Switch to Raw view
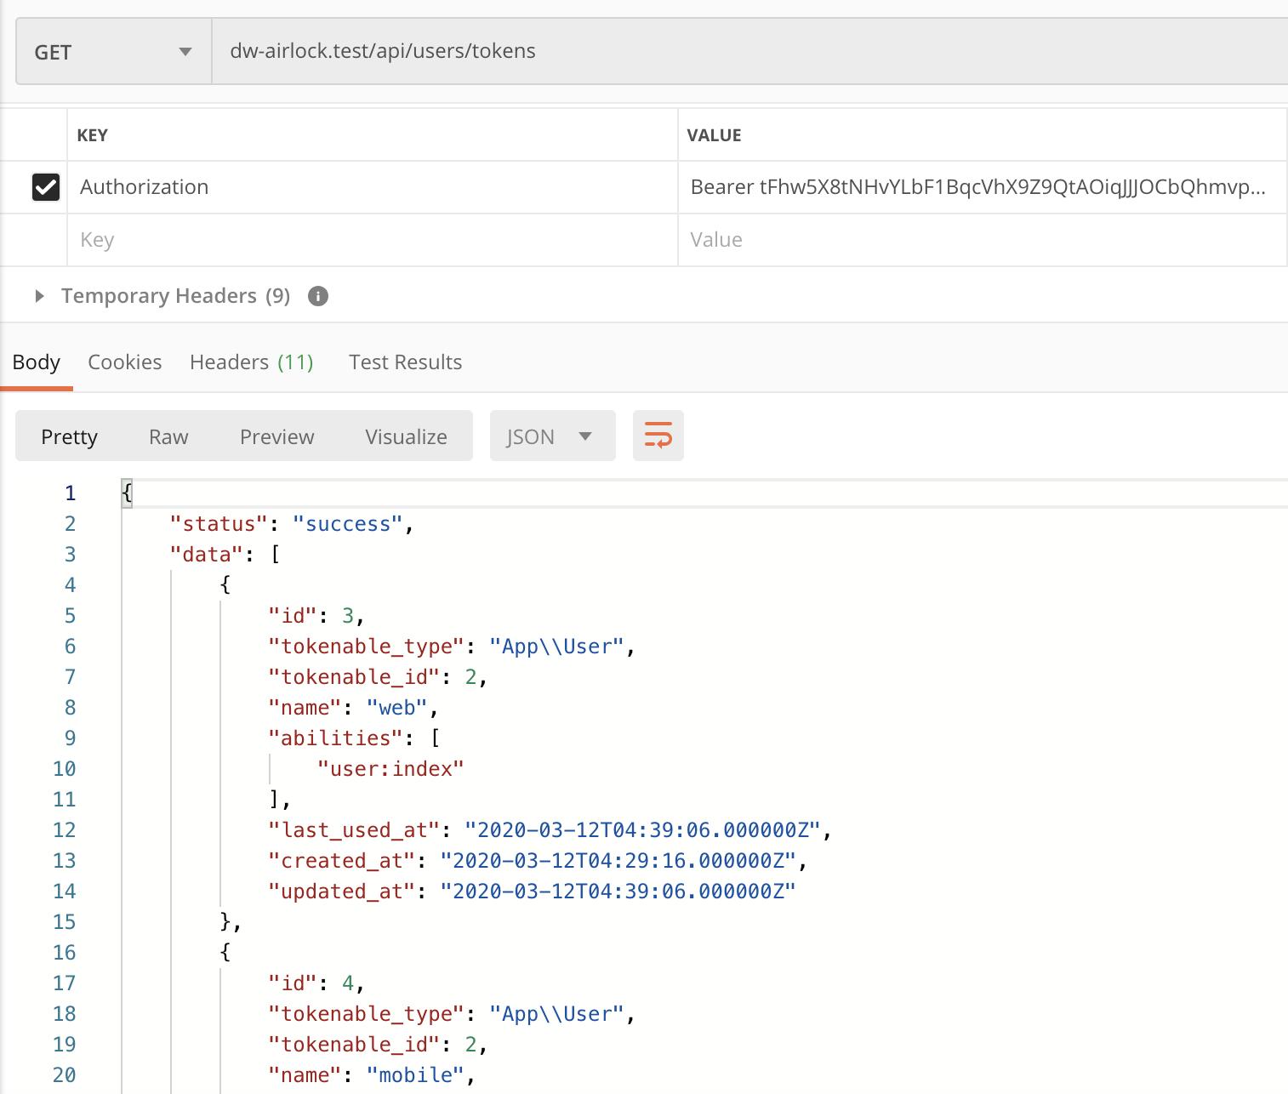The image size is (1288, 1094). click(x=168, y=436)
